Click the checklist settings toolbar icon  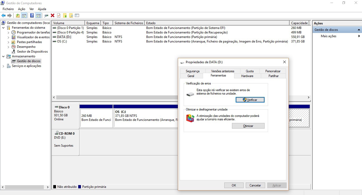pyautogui.click(x=77, y=16)
